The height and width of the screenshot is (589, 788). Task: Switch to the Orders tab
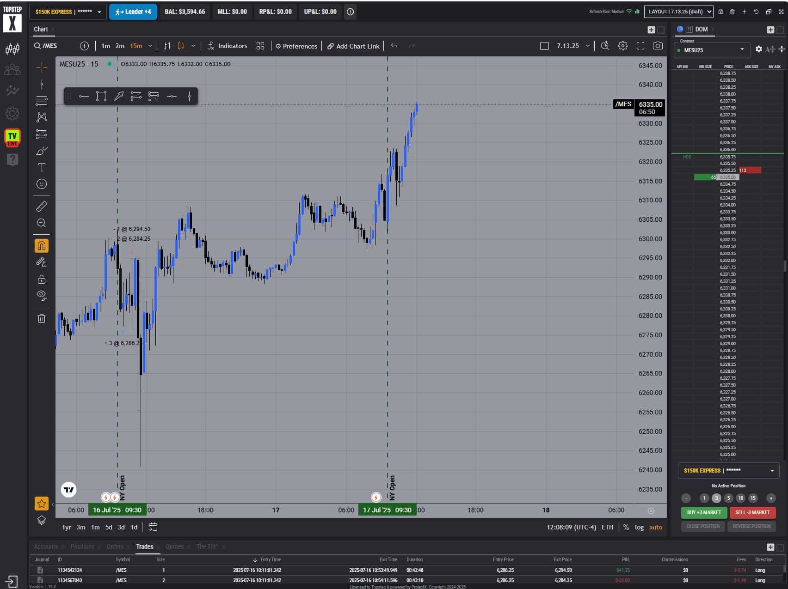click(115, 546)
